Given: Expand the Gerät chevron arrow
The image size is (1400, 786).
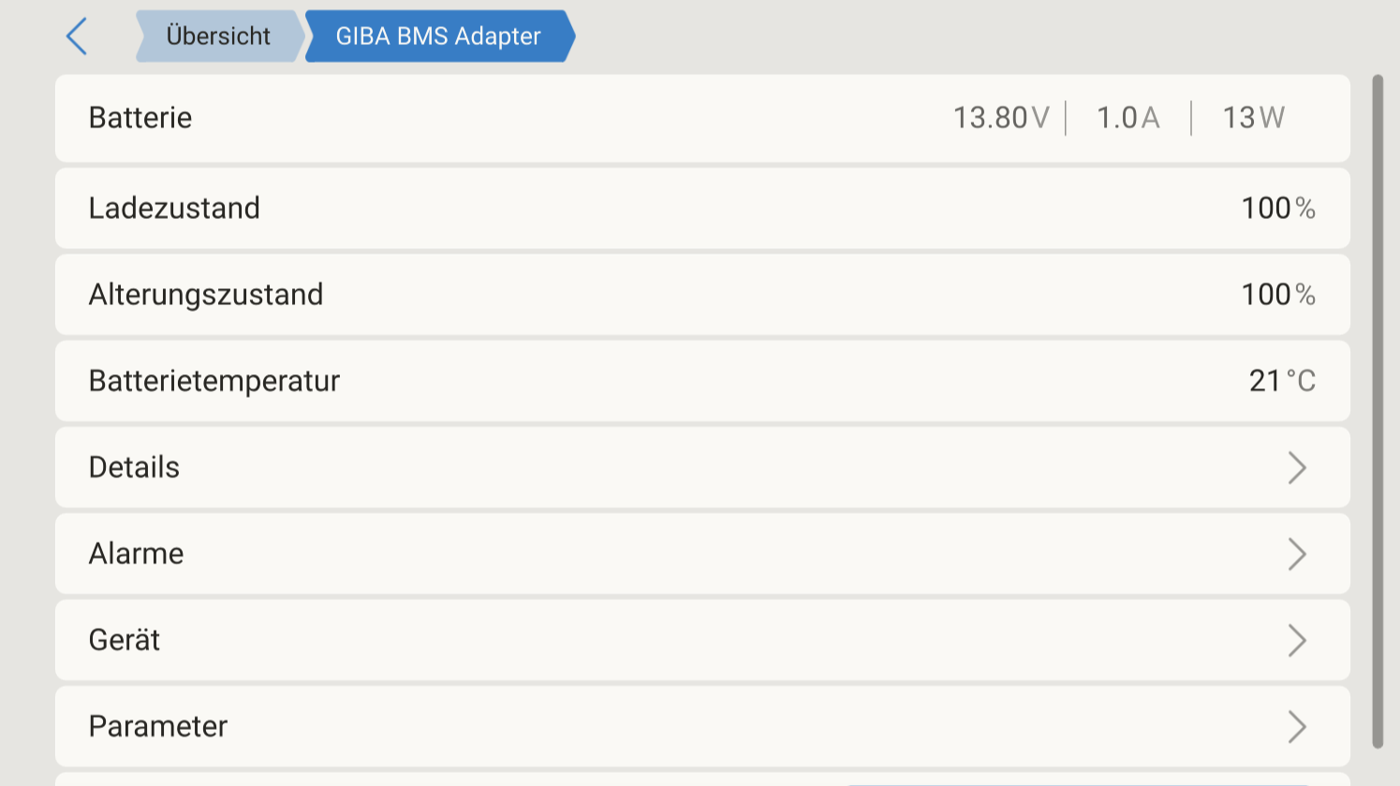Looking at the screenshot, I should 1297,640.
